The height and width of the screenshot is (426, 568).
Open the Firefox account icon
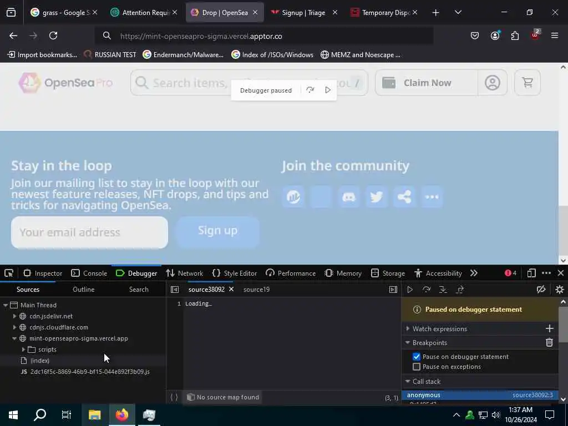pyautogui.click(x=495, y=35)
